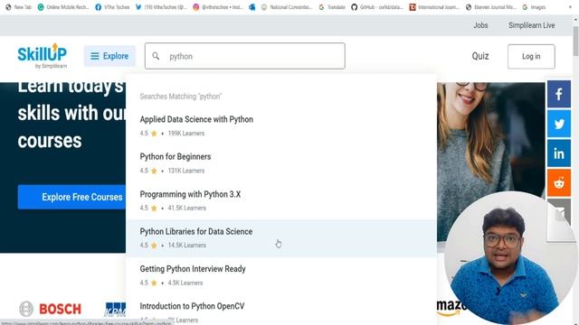The width and height of the screenshot is (579, 325).
Task: Open Elsevier Journal bookmark
Action: pos(490,7)
